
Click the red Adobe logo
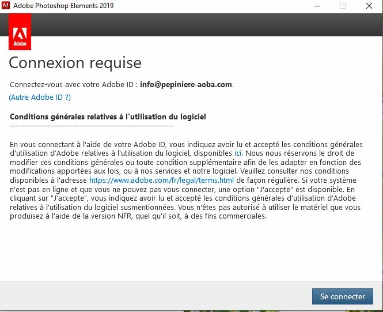click(x=20, y=32)
